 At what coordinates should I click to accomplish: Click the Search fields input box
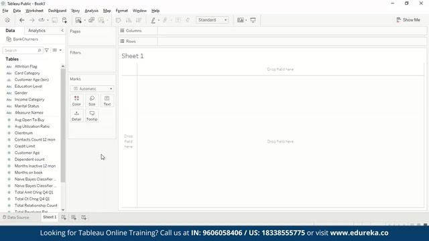pos(23,51)
